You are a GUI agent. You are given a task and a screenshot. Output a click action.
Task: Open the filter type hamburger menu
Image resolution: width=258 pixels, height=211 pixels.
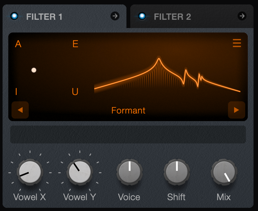tap(237, 43)
